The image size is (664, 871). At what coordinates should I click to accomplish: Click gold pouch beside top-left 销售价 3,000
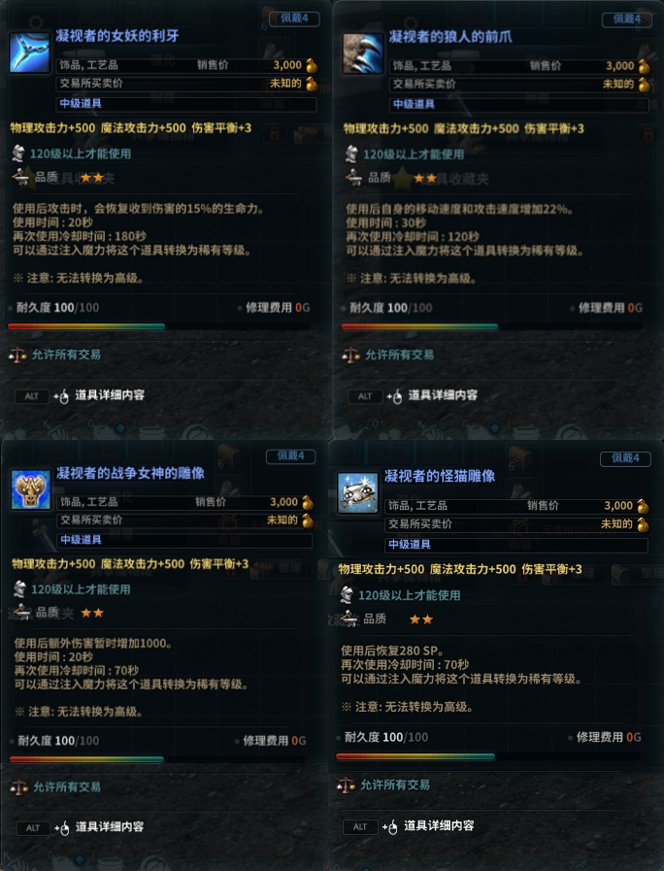[x=312, y=66]
